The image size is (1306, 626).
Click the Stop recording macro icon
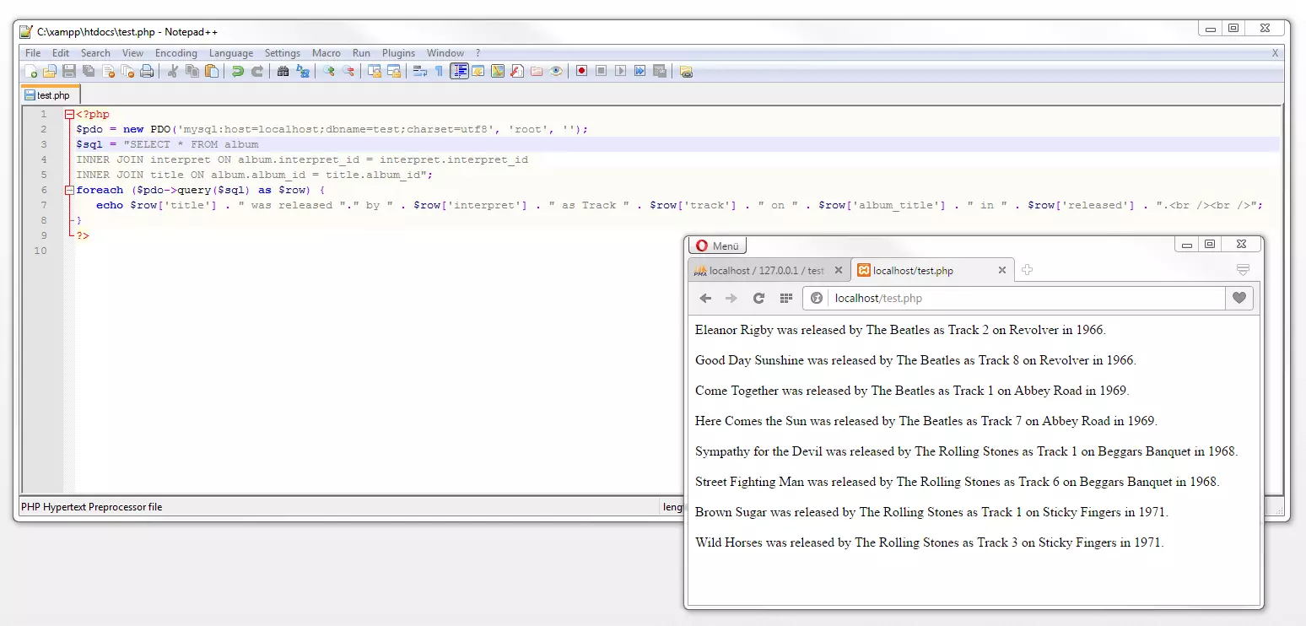(x=601, y=72)
